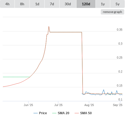Click the remove graph button
This screenshot has width=125, height=120.
[x=112, y=12]
